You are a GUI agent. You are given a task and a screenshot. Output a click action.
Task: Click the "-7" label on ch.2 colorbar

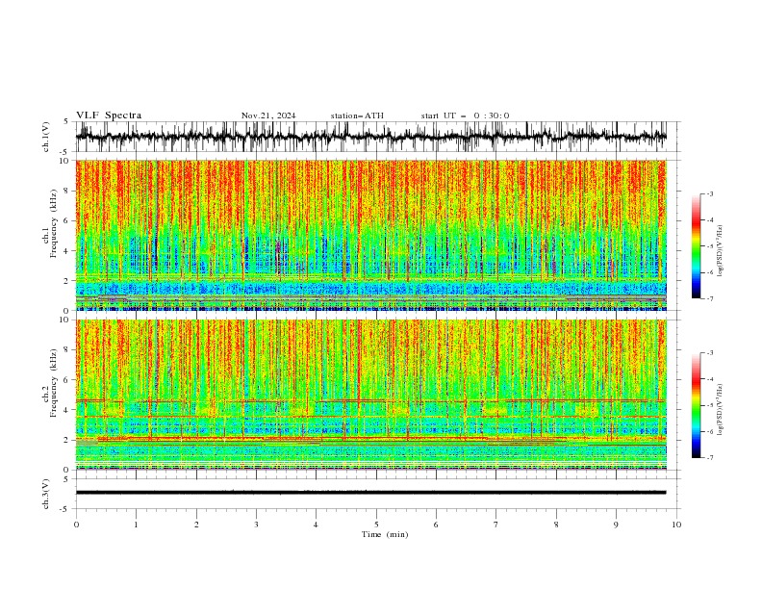pyautogui.click(x=710, y=457)
